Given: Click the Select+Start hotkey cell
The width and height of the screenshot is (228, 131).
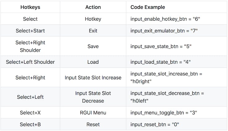Looking at the screenshot, I should tap(30, 31).
